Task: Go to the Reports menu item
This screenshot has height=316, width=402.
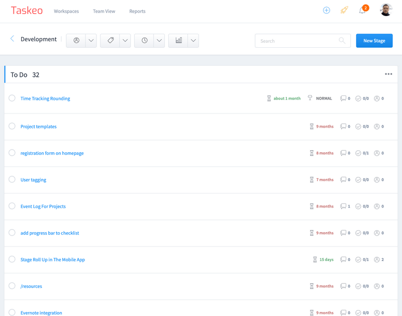Action: click(x=137, y=11)
